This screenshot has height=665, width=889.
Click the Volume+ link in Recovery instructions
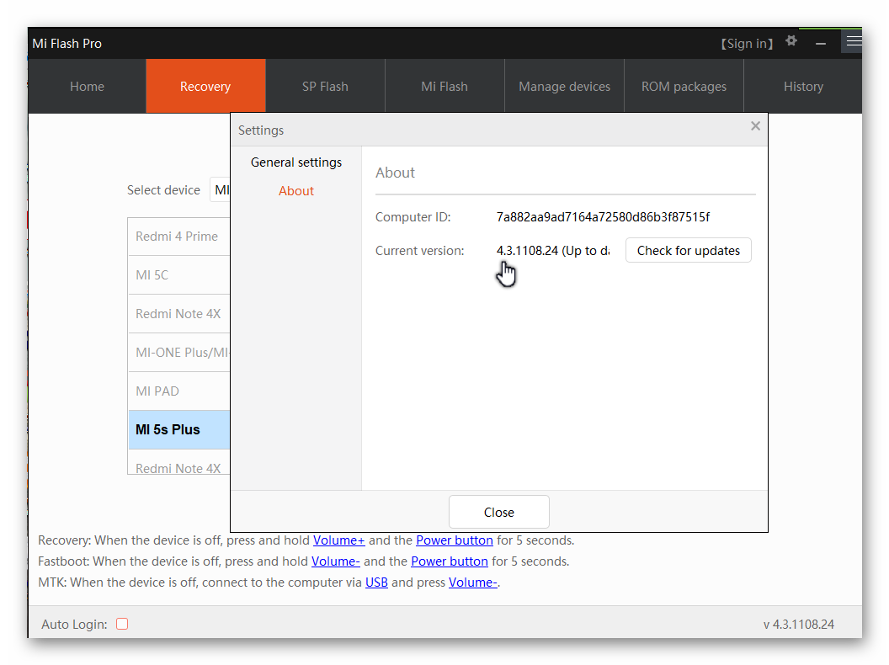(x=339, y=540)
